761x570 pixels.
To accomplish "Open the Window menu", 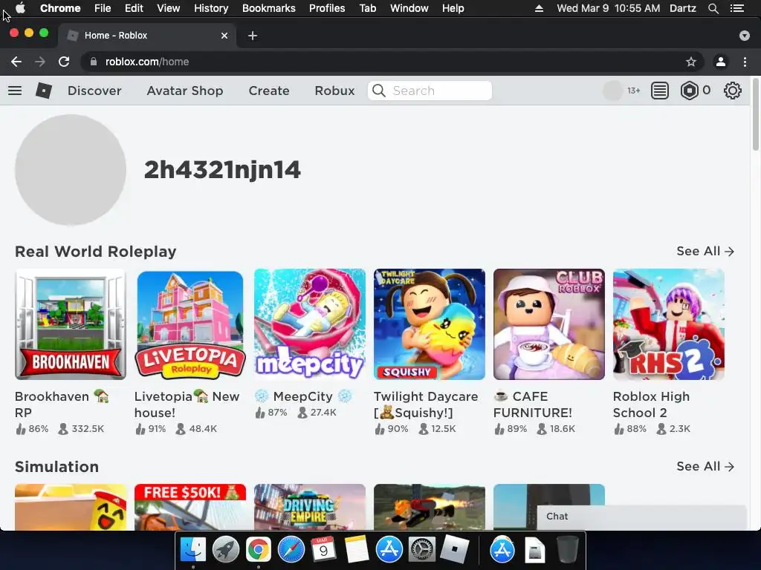I will 409,8.
